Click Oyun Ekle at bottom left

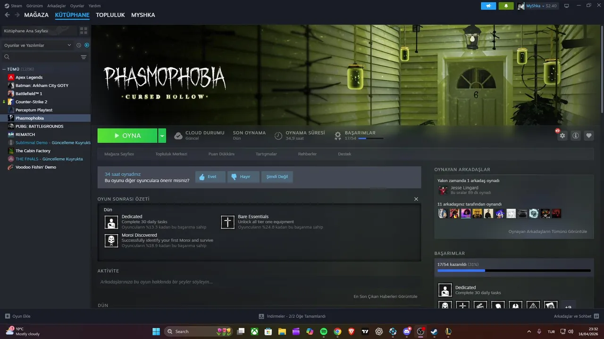[18, 316]
